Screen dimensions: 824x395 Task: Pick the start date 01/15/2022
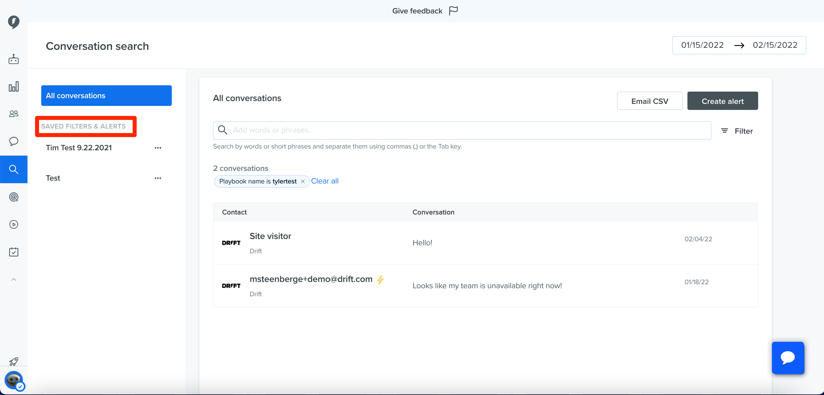coord(702,45)
